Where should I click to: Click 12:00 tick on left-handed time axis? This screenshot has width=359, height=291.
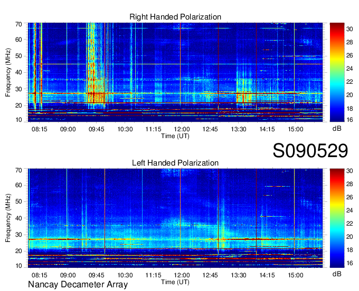(x=182, y=275)
